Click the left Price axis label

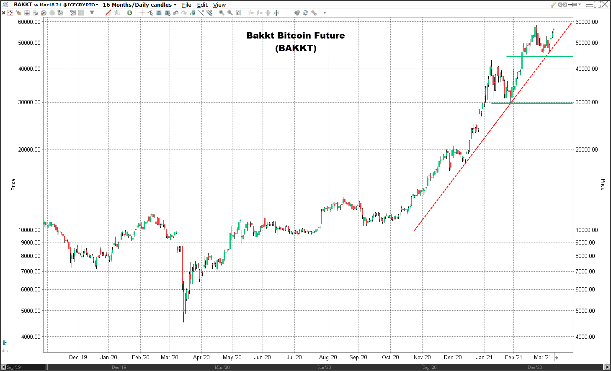(13, 185)
